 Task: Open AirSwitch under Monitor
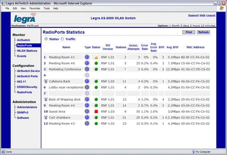[x=23, y=40]
